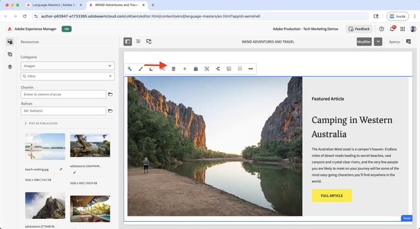420x229 pixels.
Task: Reload the page in Chrome
Action: pos(25,16)
